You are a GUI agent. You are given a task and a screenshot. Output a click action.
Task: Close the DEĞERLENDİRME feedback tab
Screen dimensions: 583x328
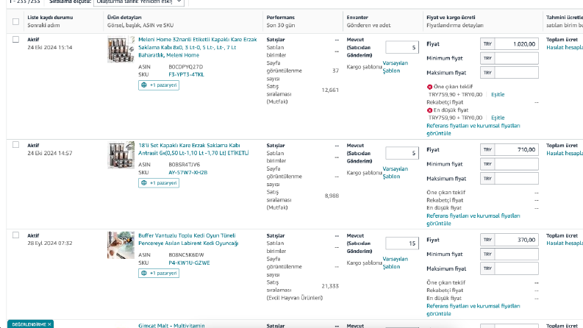[x=49, y=324]
